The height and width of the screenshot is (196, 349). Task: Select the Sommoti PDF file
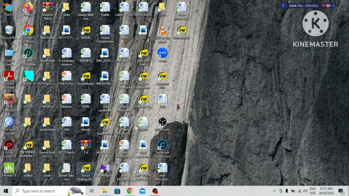(163, 80)
